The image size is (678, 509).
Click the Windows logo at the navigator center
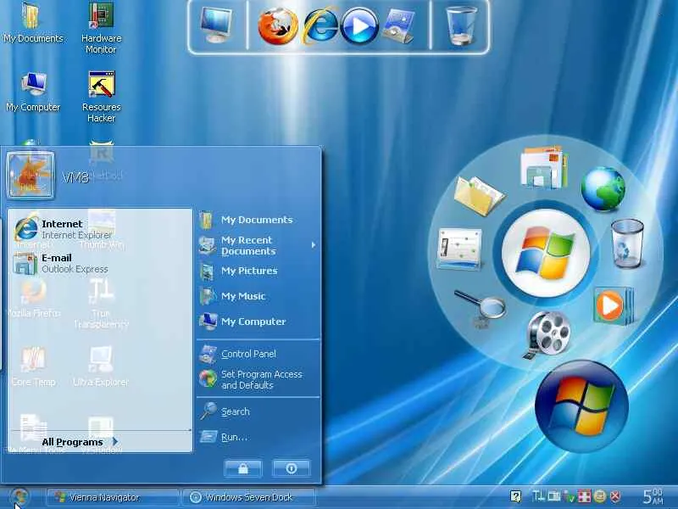tap(546, 253)
